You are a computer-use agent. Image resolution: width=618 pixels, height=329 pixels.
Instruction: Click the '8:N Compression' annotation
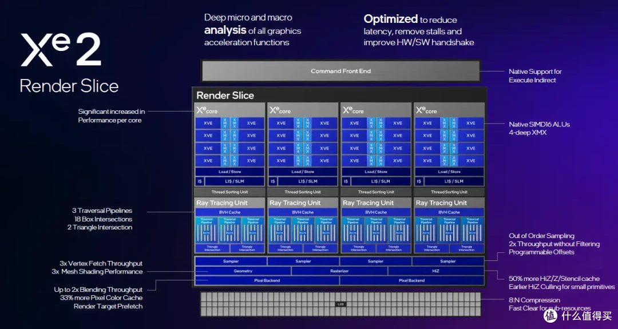click(x=534, y=300)
